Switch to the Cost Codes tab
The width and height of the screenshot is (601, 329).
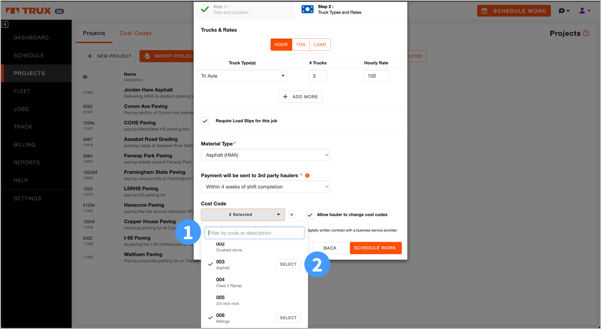tap(135, 33)
